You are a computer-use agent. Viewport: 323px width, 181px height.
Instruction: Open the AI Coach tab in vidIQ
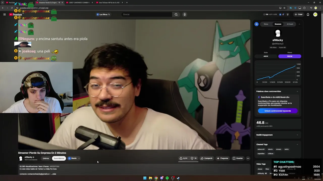pyautogui.click(x=290, y=24)
